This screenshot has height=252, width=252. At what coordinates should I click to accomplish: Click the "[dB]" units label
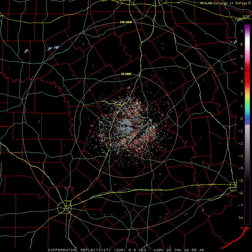coord(239,19)
